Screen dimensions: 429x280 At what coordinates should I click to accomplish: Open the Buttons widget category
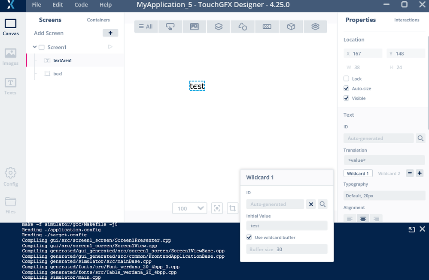click(170, 27)
